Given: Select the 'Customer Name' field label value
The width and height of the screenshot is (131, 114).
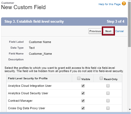Looking at the screenshot, I should coord(40,42).
